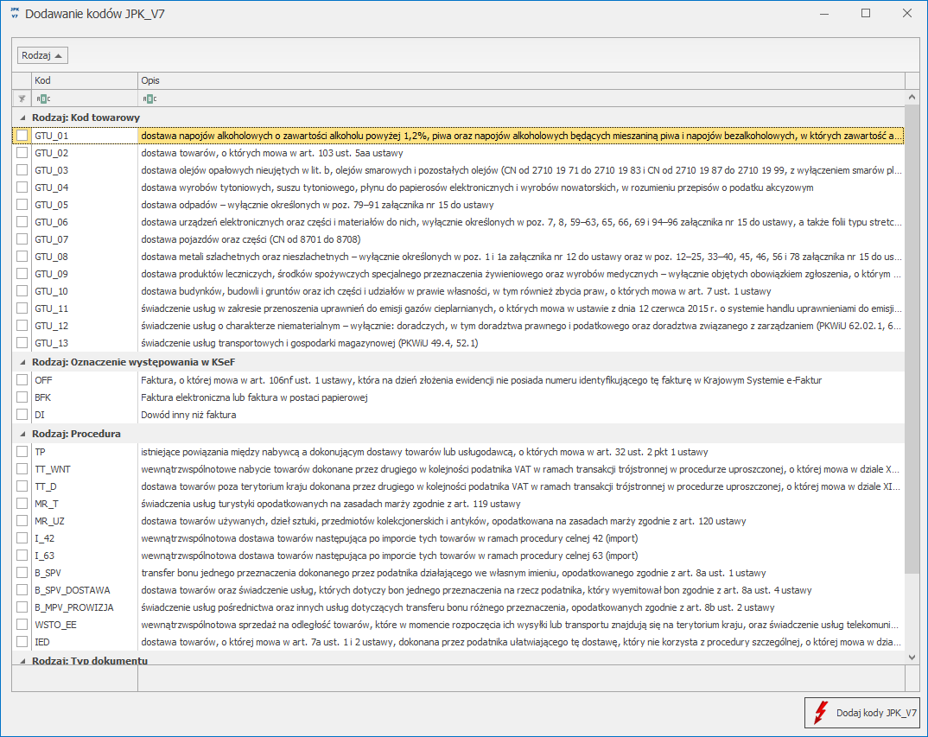Sort by the Kod column header
The image size is (928, 737).
[85, 80]
